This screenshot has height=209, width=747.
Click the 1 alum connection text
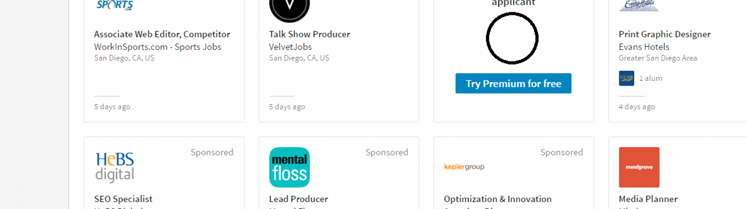651,78
